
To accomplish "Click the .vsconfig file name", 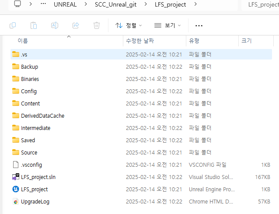I will click(x=31, y=165).
